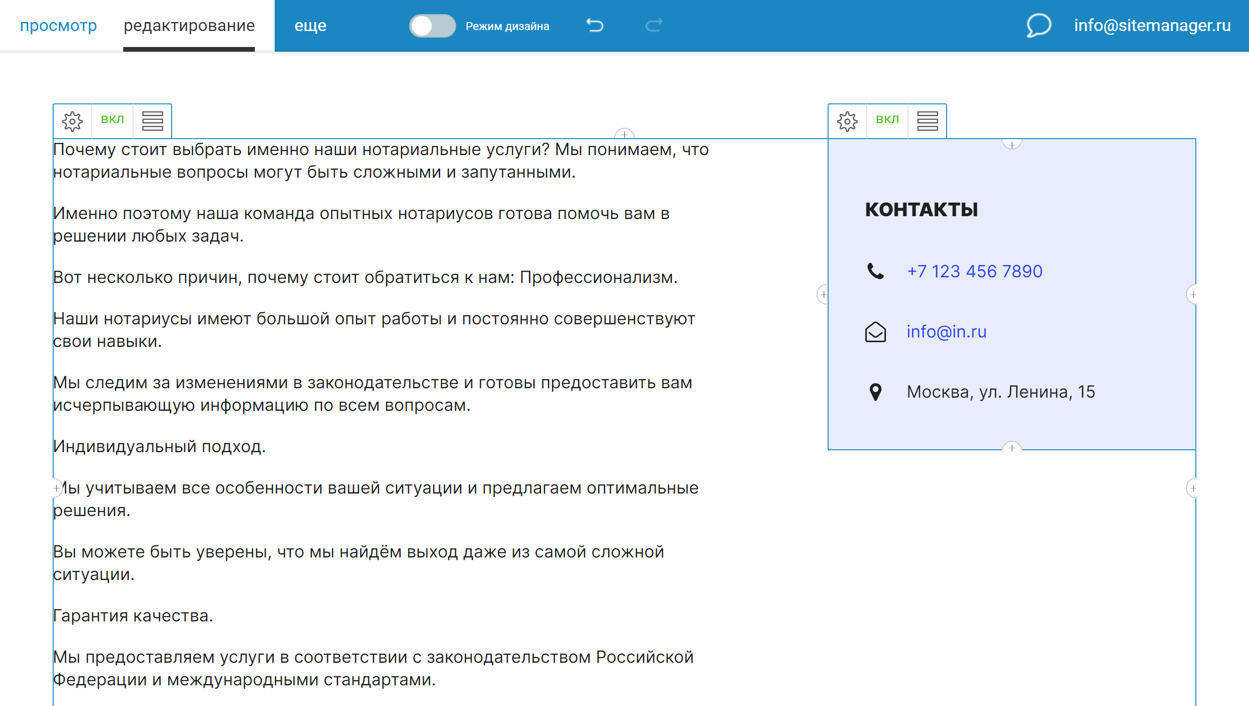Viewport: 1249px width, 706px height.
Task: Click the layers icon on the text block toolbar
Action: click(x=152, y=121)
